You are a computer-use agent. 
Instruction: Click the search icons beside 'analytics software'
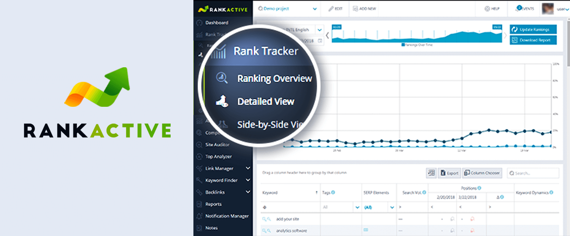click(x=266, y=231)
